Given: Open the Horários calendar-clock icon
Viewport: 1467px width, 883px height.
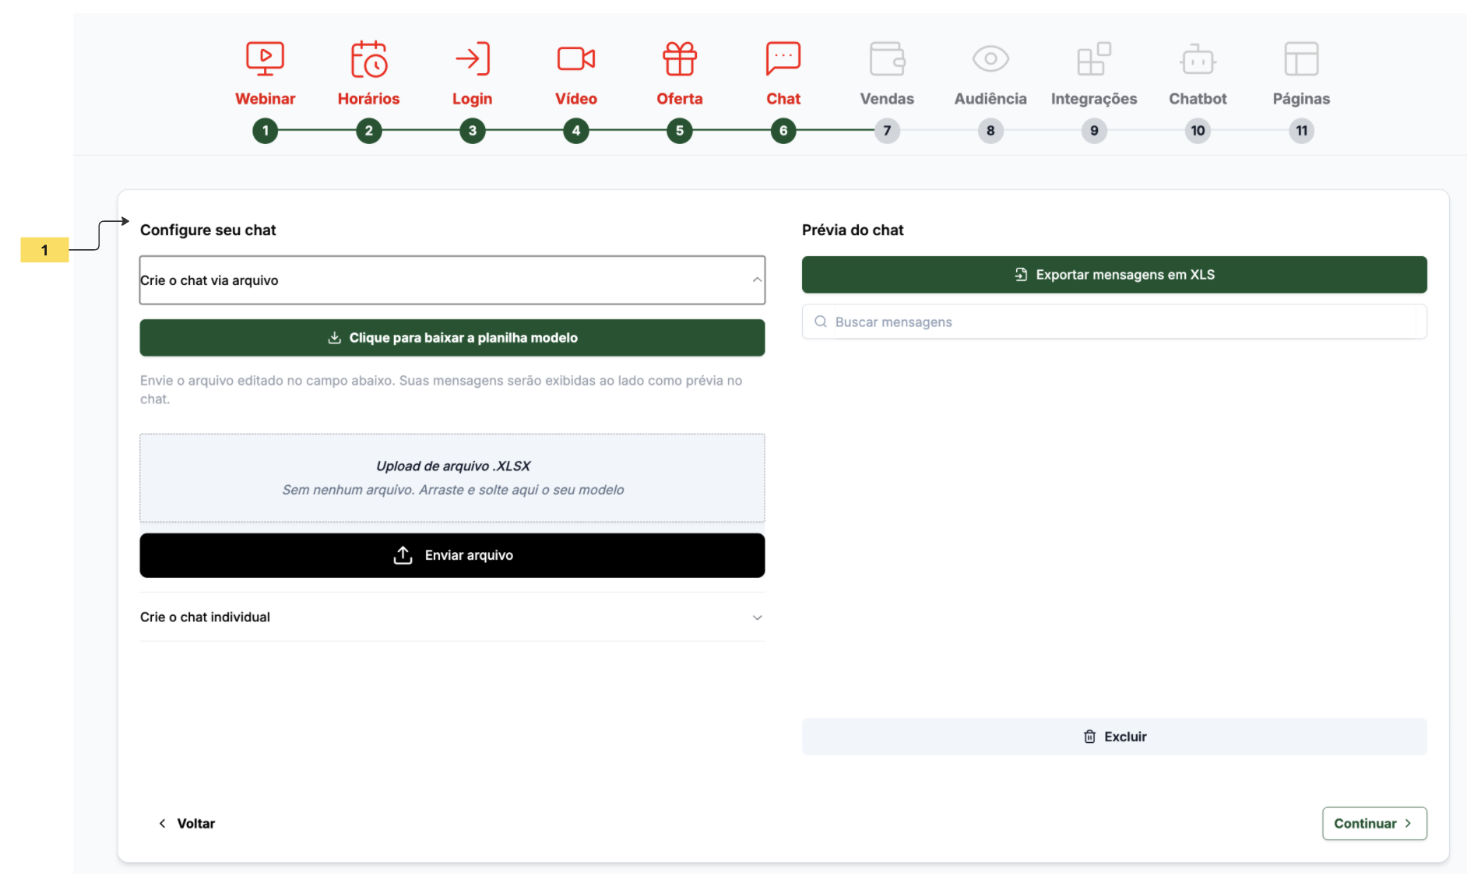Looking at the screenshot, I should (368, 59).
